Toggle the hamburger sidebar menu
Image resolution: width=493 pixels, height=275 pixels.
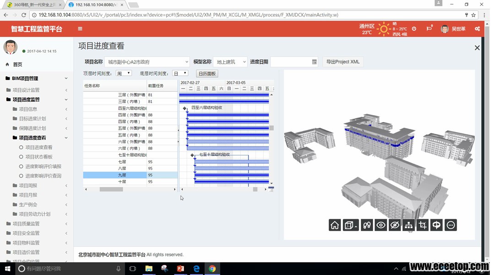pos(80,29)
